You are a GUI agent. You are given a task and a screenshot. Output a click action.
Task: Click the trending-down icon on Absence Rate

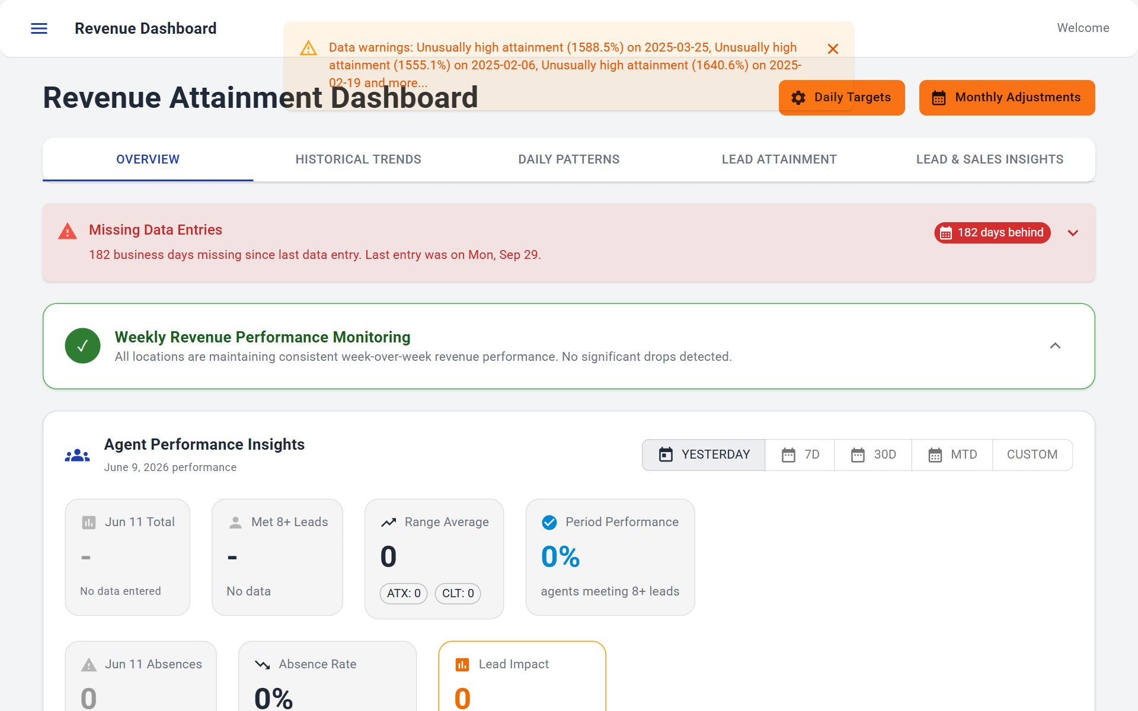[x=262, y=665]
